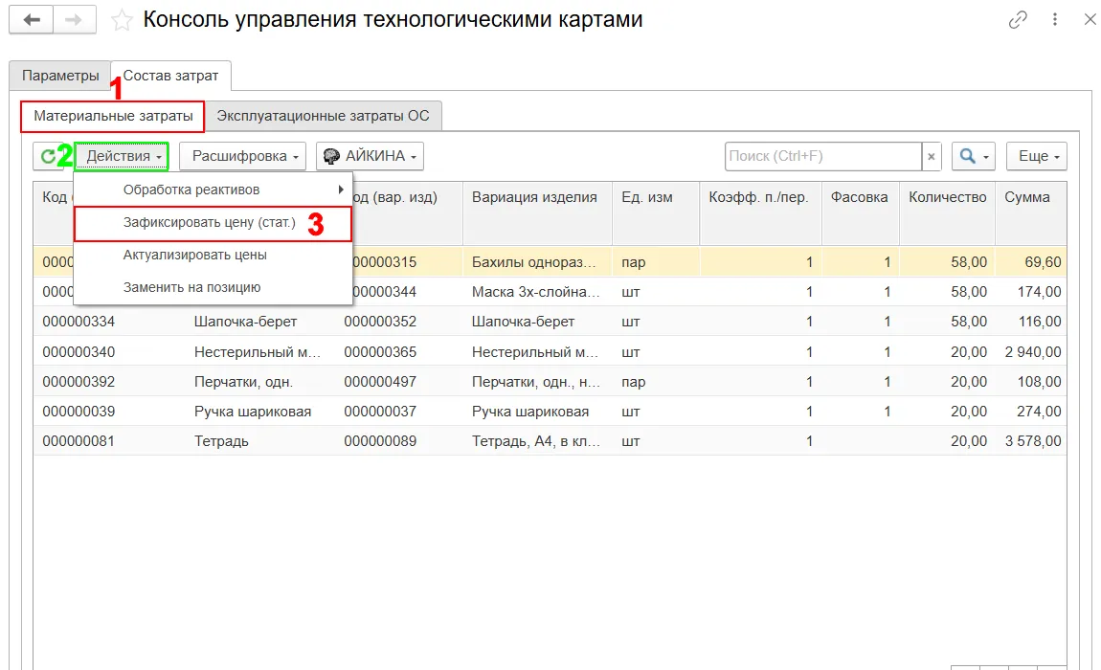Select the Ручка шариковая name cell
Image resolution: width=1101 pixels, height=670 pixels.
point(259,412)
